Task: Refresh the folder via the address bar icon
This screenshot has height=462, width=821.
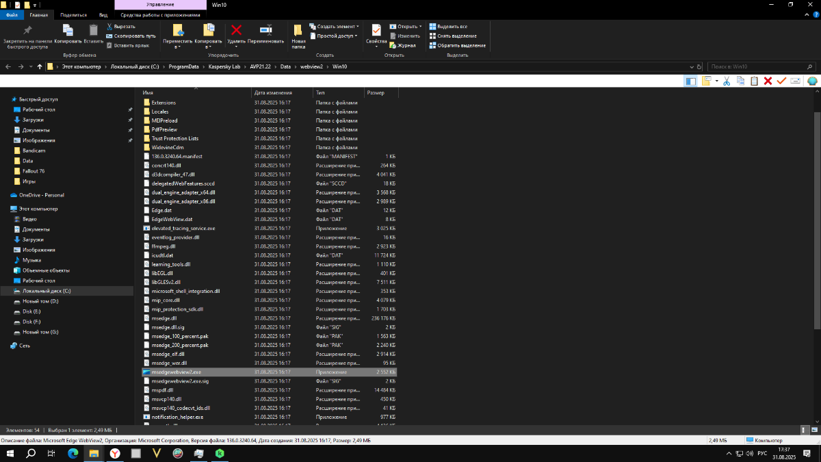Action: click(699, 66)
